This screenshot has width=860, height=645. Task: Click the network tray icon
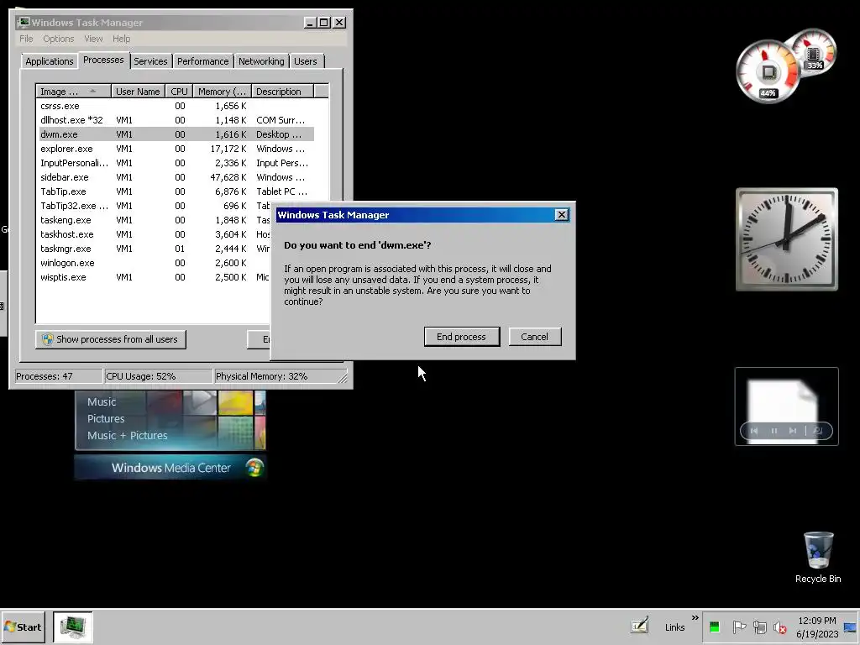[x=759, y=627]
